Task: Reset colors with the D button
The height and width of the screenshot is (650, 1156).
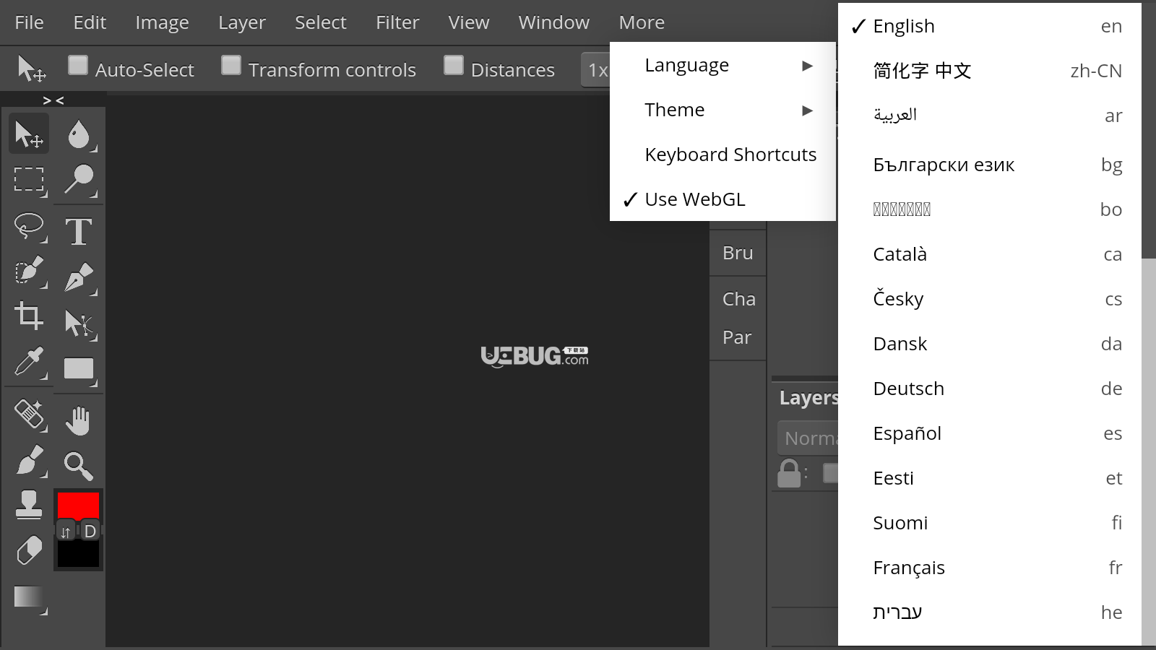Action: coord(90,532)
